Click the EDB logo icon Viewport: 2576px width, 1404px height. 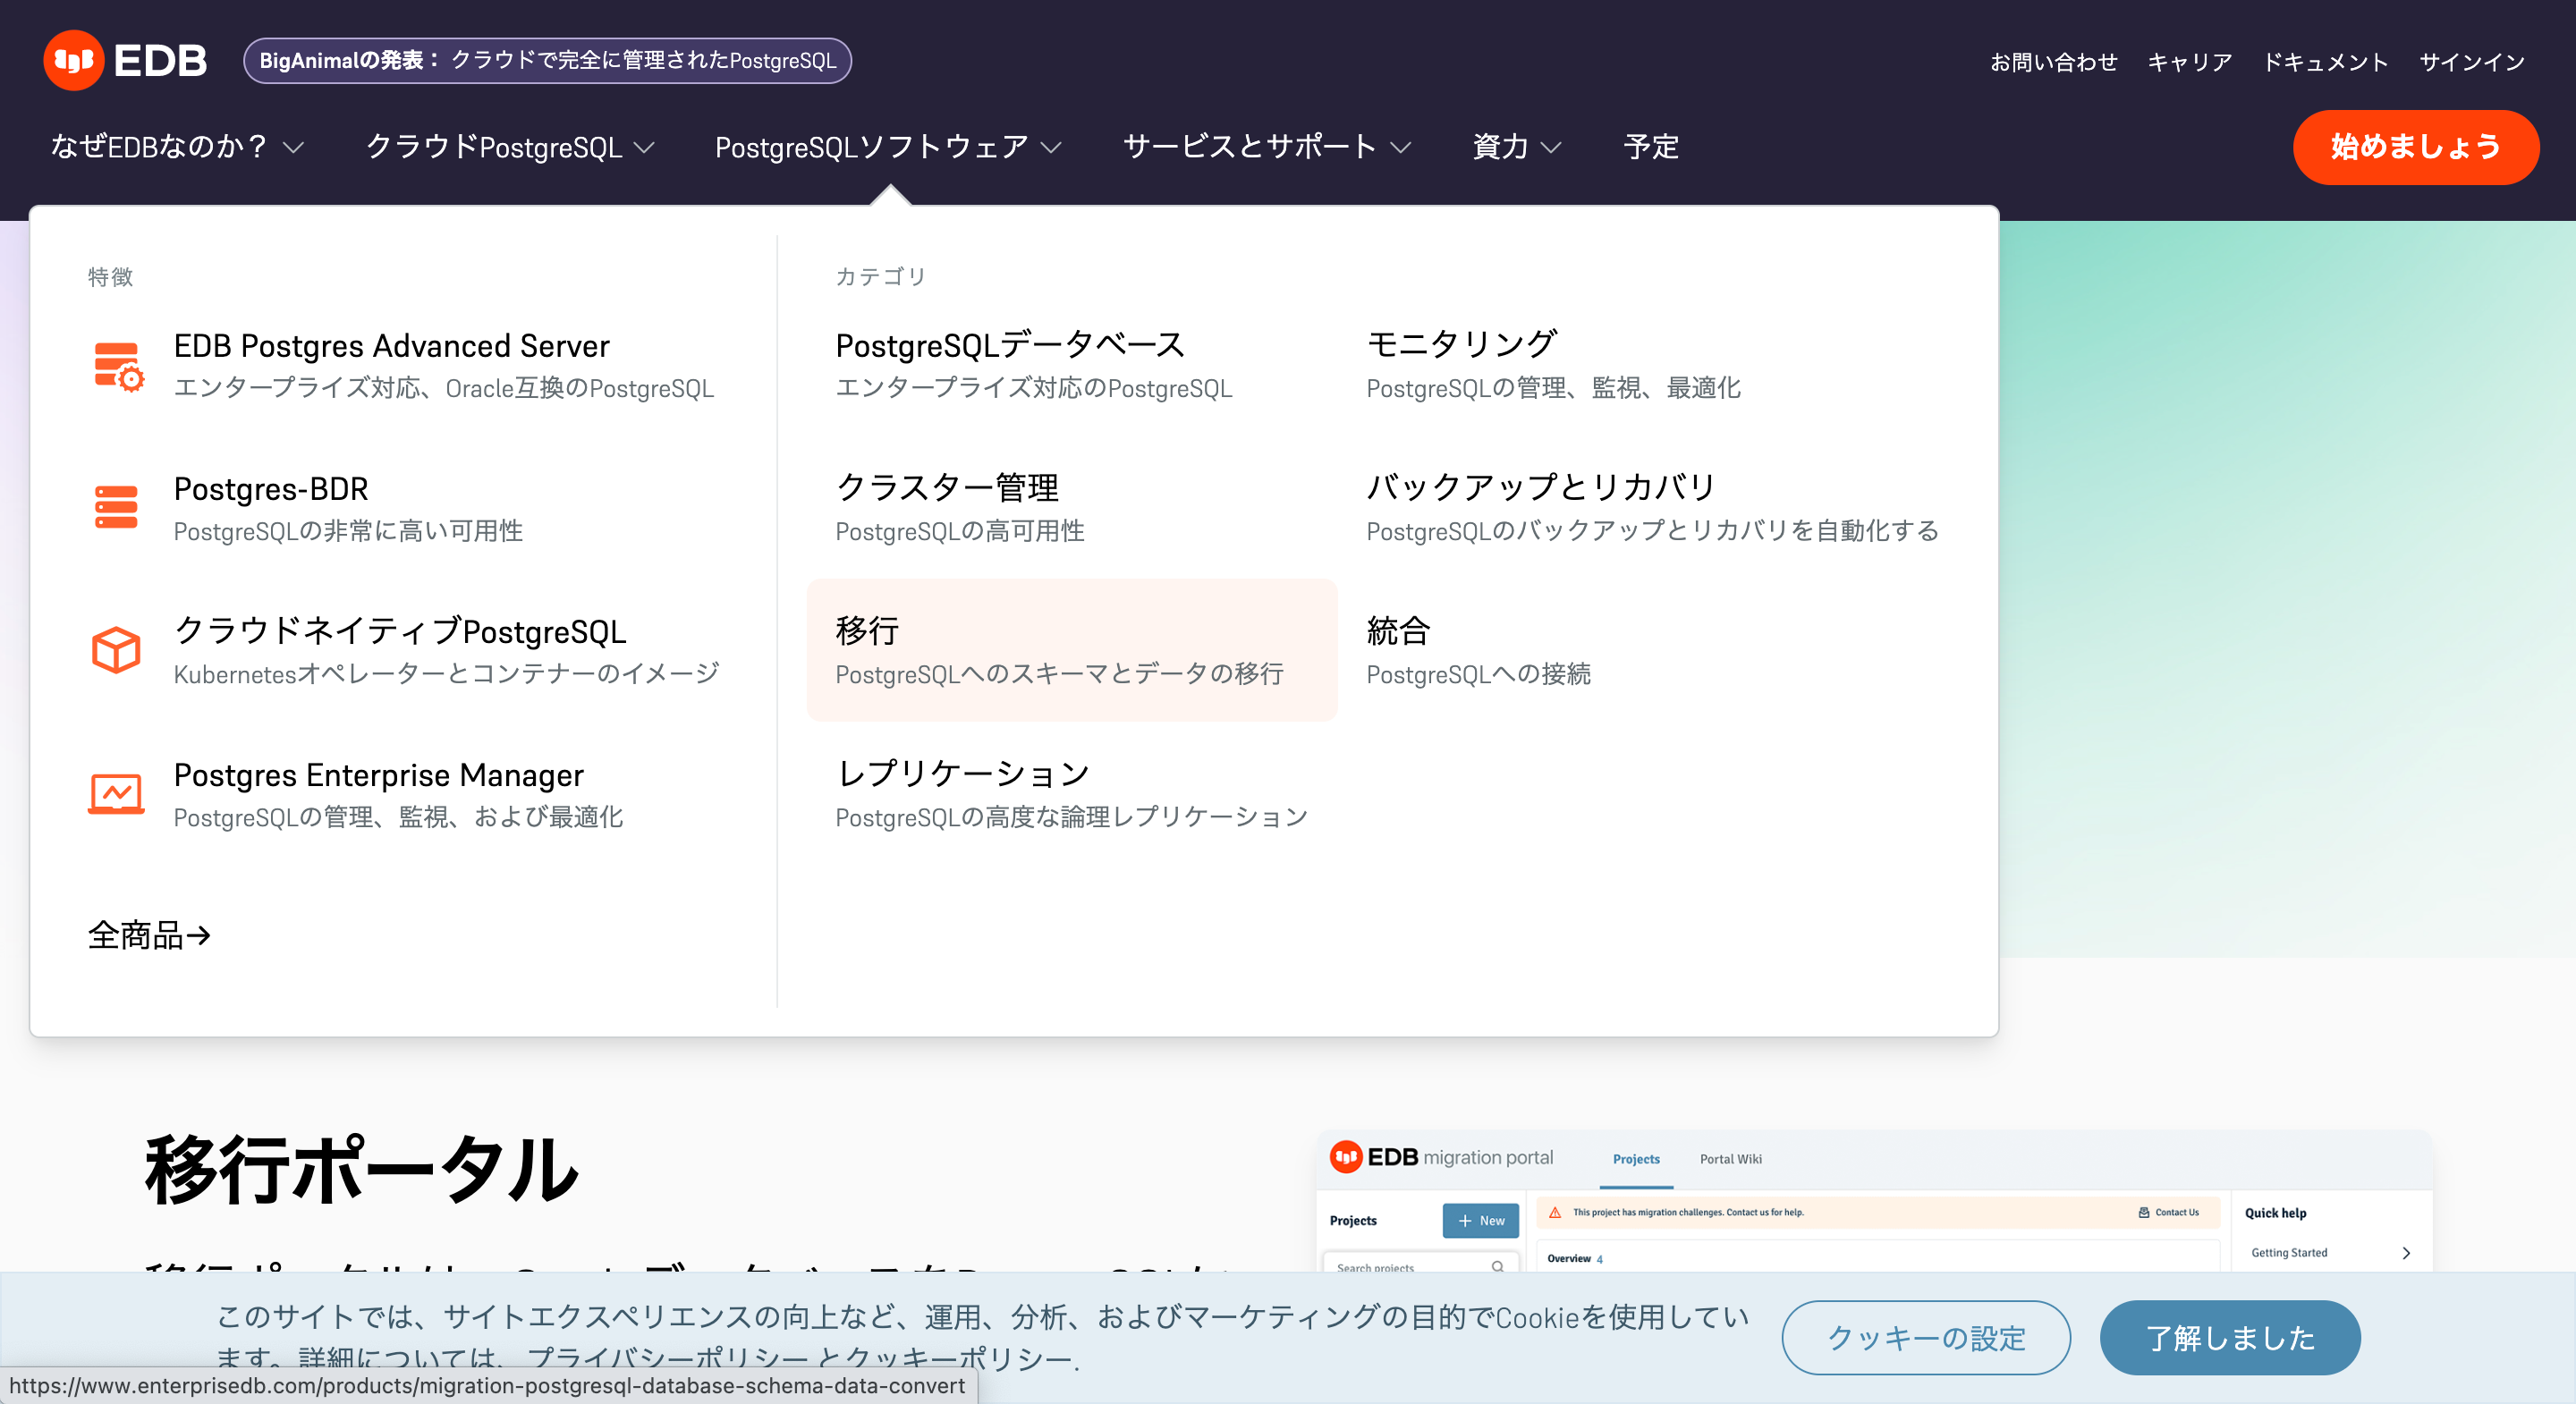(73, 60)
